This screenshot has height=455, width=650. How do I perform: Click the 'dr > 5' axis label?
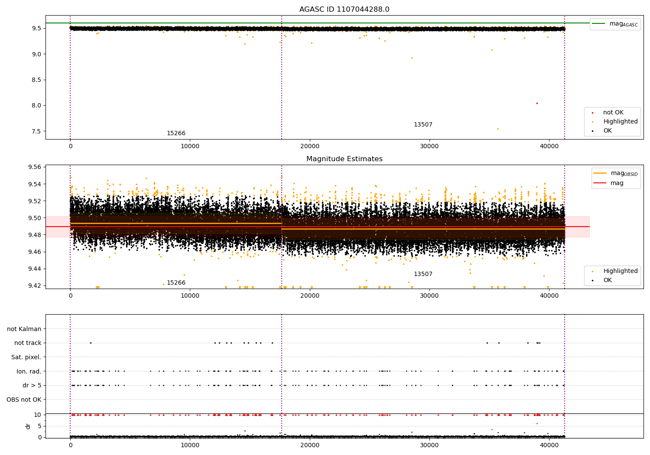point(32,385)
